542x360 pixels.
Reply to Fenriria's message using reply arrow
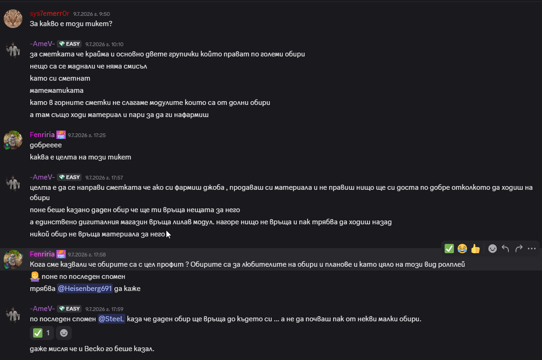[x=505, y=248]
